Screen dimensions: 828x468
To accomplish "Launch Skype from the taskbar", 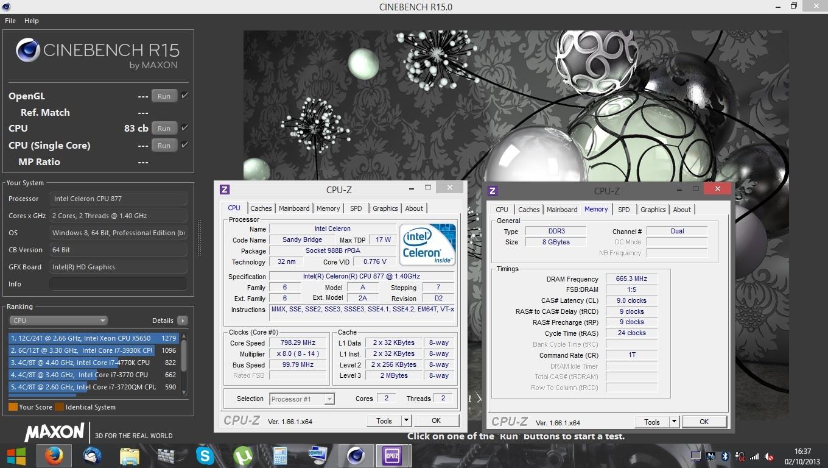I will coord(205,456).
